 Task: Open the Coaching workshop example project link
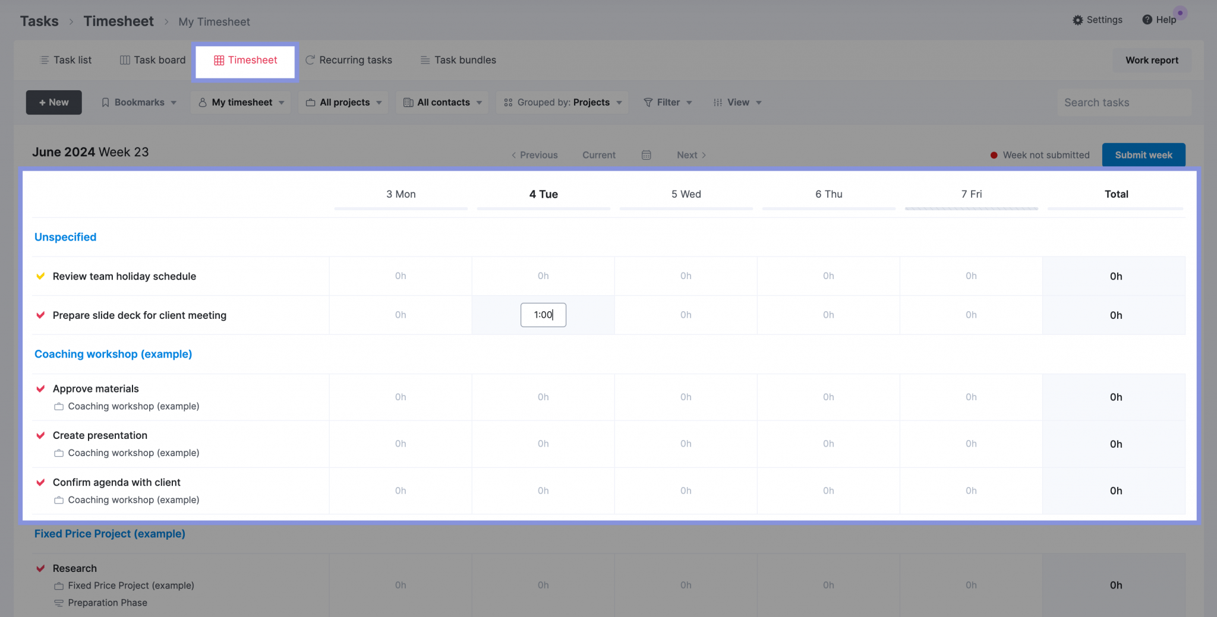click(113, 354)
